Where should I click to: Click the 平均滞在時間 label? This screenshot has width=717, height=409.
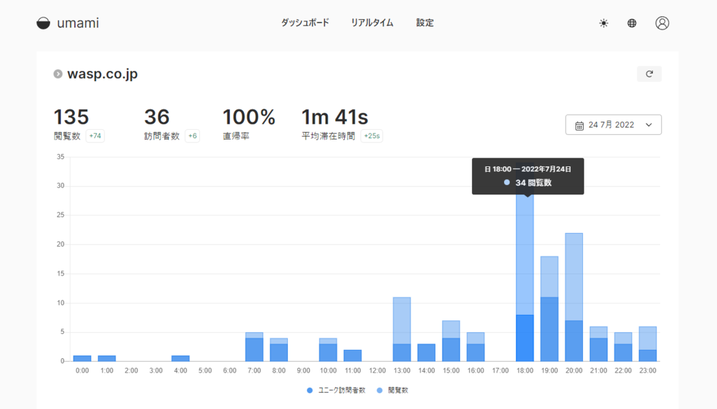pos(328,136)
